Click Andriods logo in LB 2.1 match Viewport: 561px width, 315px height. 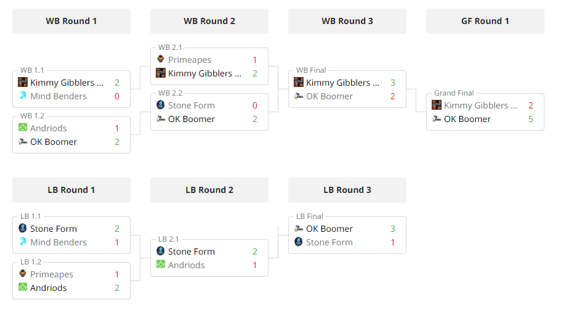click(161, 264)
